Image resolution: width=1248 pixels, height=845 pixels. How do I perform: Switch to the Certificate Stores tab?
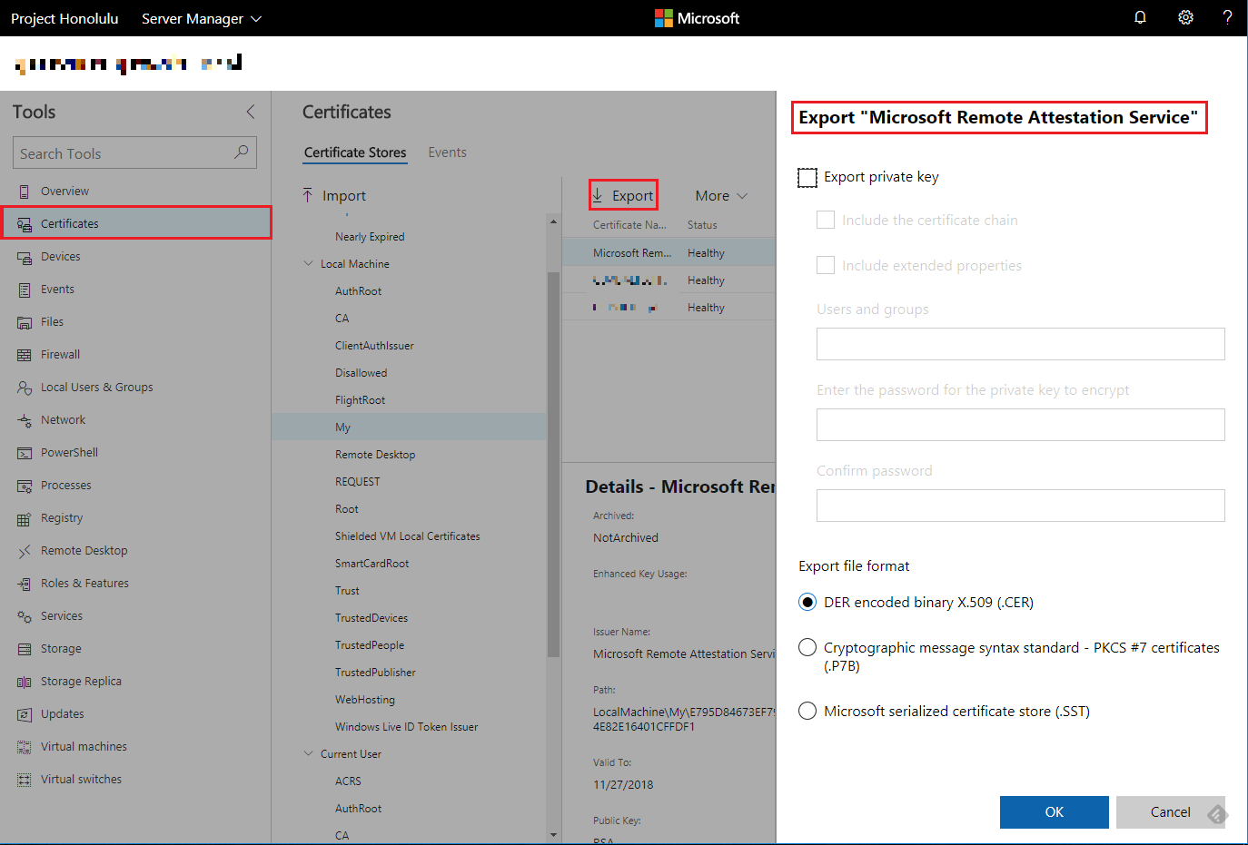pos(355,152)
